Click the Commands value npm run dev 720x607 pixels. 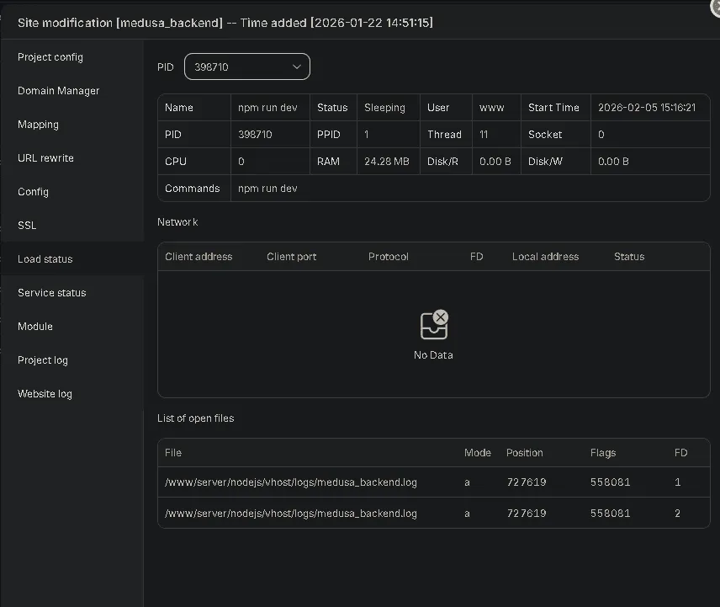pos(267,189)
